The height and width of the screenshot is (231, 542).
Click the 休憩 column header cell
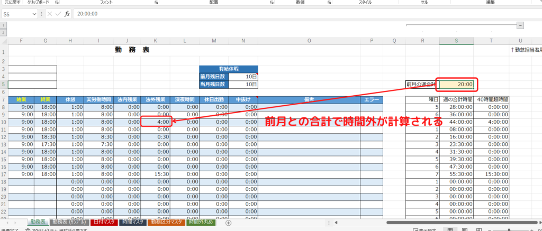pyautogui.click(x=70, y=99)
